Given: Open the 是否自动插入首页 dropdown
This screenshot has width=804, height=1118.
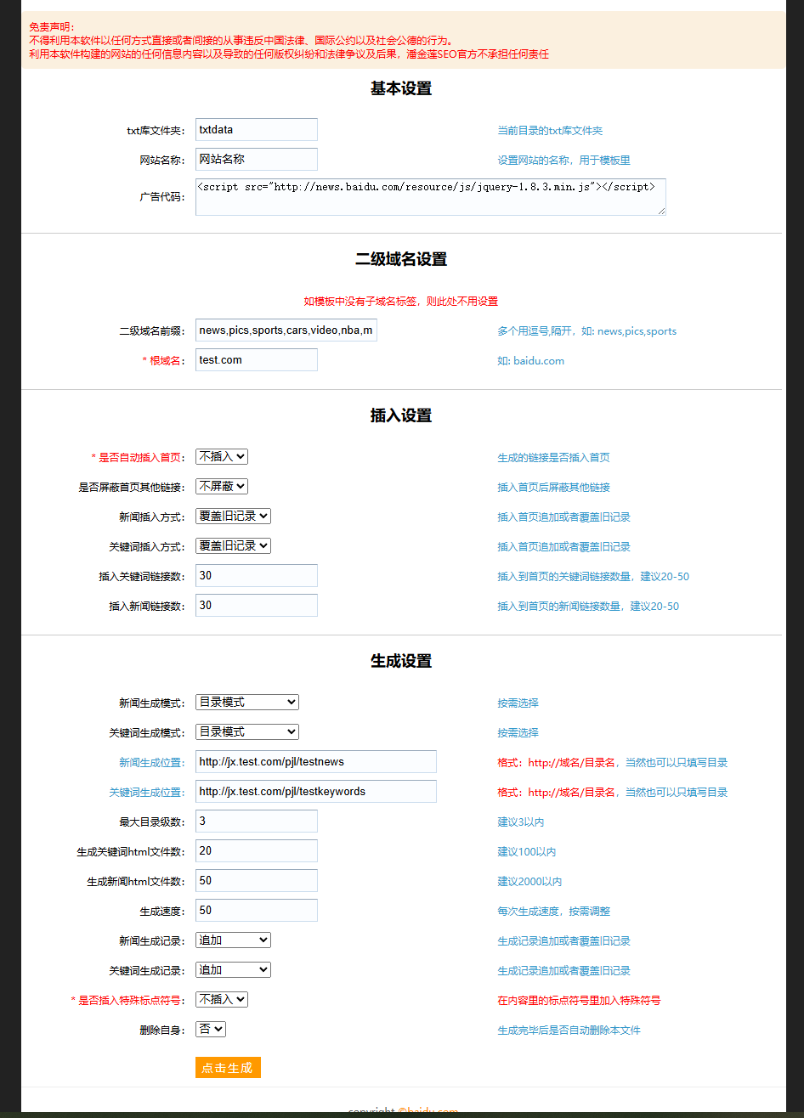Looking at the screenshot, I should 221,456.
